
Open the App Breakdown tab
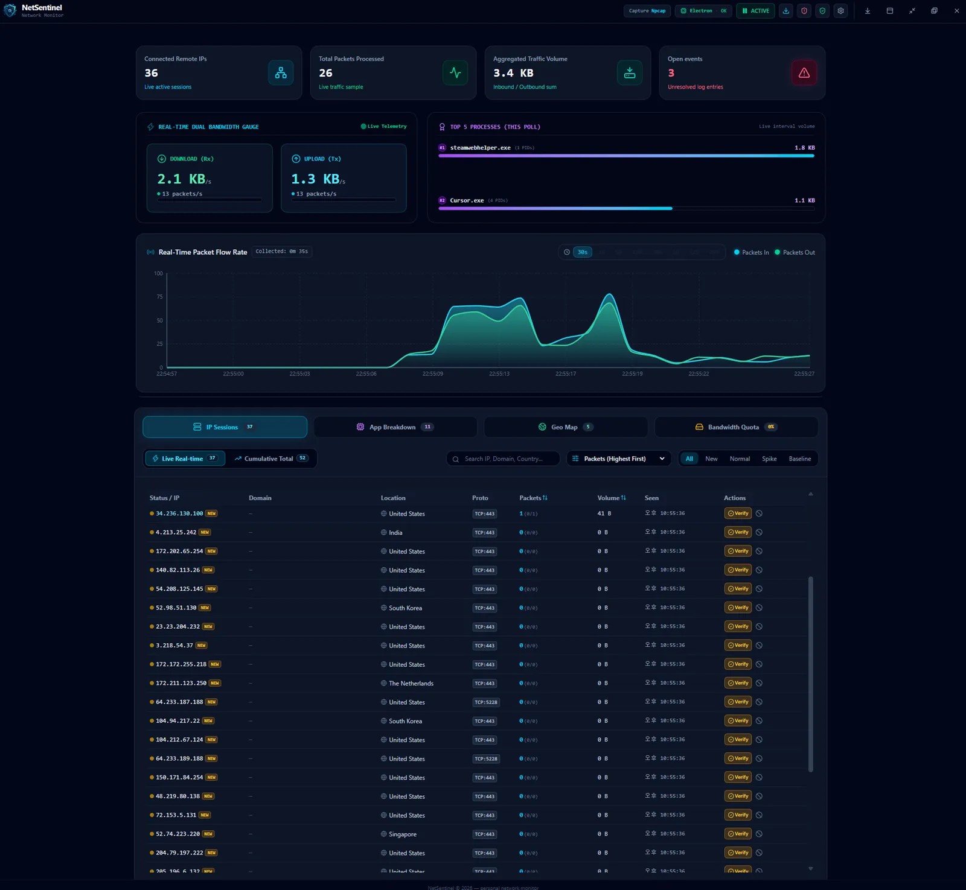pyautogui.click(x=395, y=427)
